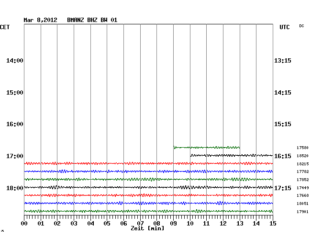Click minute tick label 06
Image resolution: width=311 pixels, height=236 pixels.
click(123, 224)
